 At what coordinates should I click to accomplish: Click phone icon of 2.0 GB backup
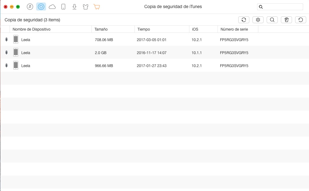click(16, 52)
